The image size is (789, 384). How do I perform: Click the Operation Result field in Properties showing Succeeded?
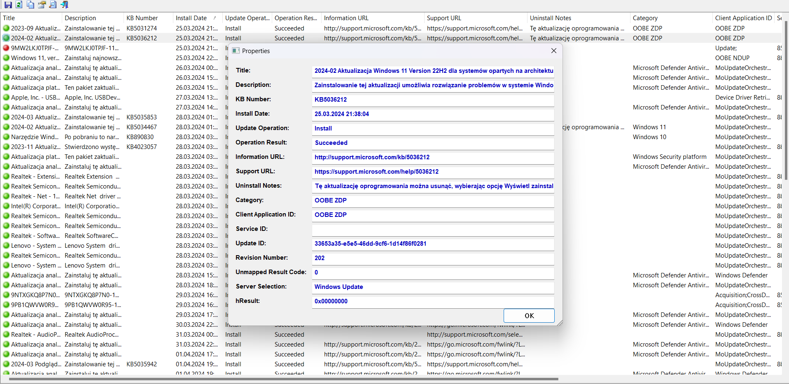click(433, 143)
